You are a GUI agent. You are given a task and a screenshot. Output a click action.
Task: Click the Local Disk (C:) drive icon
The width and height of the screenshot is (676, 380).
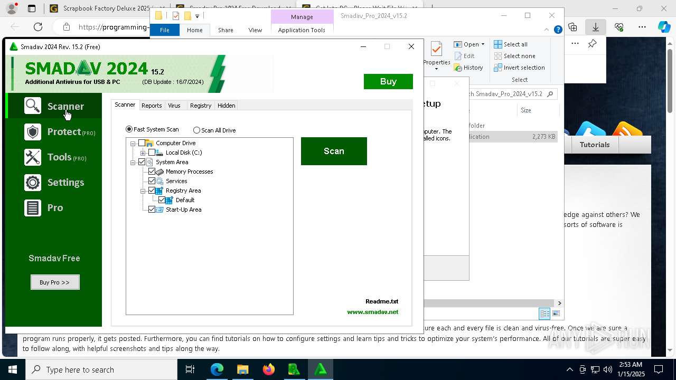click(159, 153)
